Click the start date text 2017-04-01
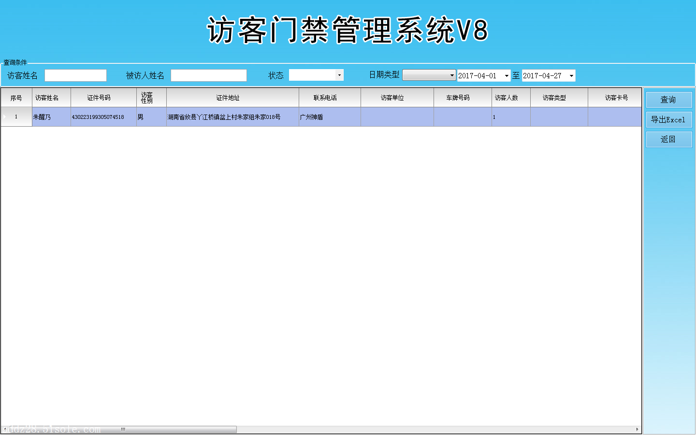Screen dimensions: 696x435 pyautogui.click(x=478, y=76)
